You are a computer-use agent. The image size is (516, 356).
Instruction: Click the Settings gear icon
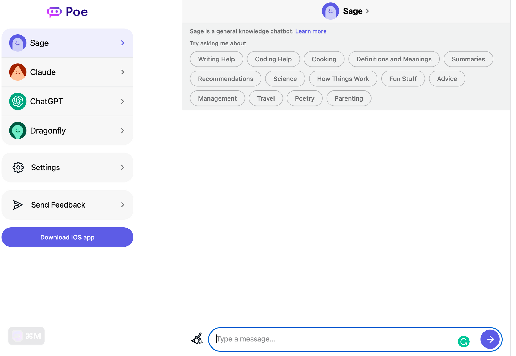18,168
